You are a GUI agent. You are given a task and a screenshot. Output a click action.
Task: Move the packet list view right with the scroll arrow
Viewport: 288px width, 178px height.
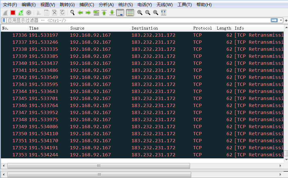(x=280, y=166)
